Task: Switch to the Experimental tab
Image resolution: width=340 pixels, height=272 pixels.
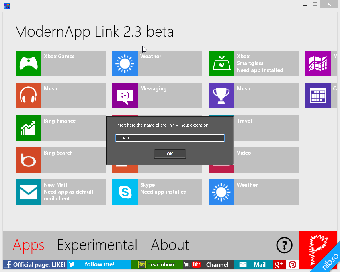Action: (x=97, y=245)
